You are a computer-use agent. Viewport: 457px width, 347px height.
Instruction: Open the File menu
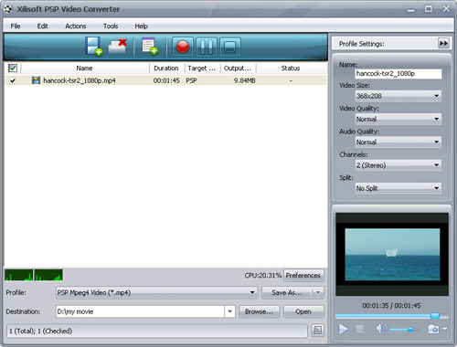(16, 26)
